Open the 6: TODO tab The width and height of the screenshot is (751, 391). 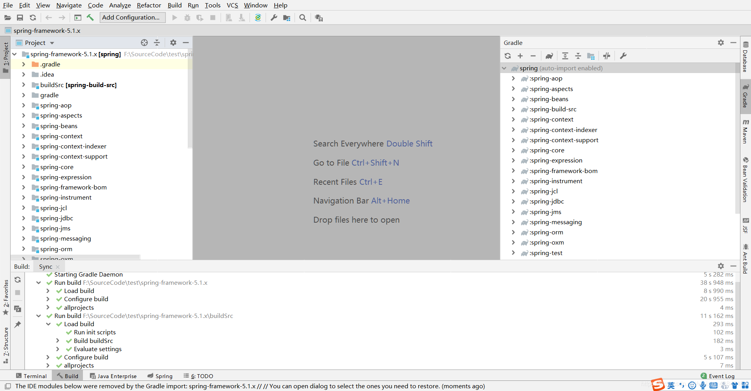[198, 376]
